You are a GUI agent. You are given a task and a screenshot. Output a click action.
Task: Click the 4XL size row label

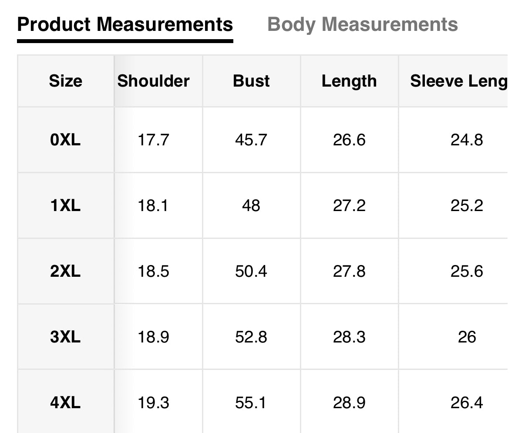pyautogui.click(x=65, y=403)
